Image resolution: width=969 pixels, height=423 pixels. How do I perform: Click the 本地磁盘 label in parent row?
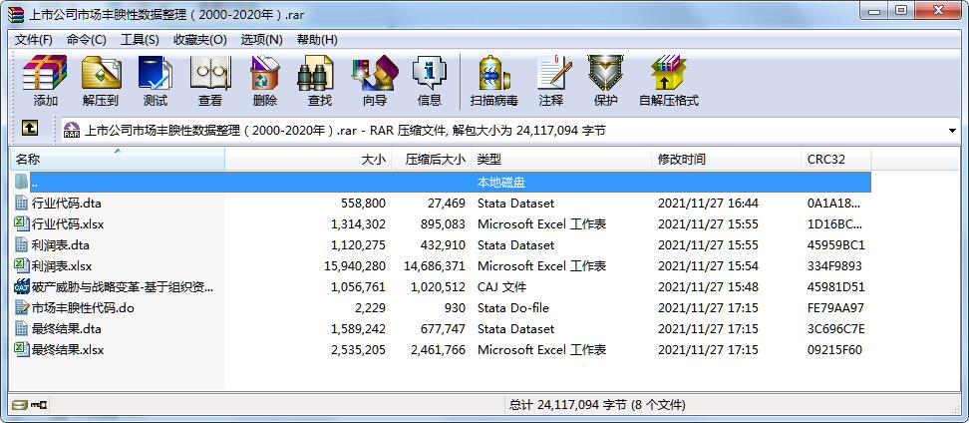(x=501, y=183)
